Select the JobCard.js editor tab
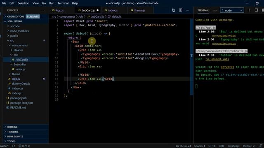 pyautogui.click(x=88, y=10)
